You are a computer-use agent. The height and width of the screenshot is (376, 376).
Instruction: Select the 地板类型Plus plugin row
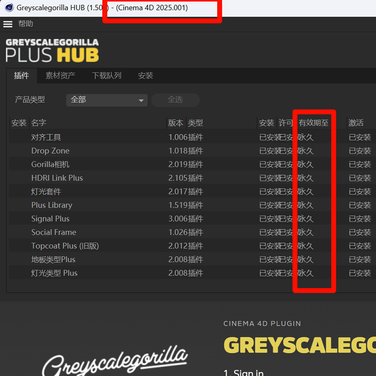click(193, 259)
